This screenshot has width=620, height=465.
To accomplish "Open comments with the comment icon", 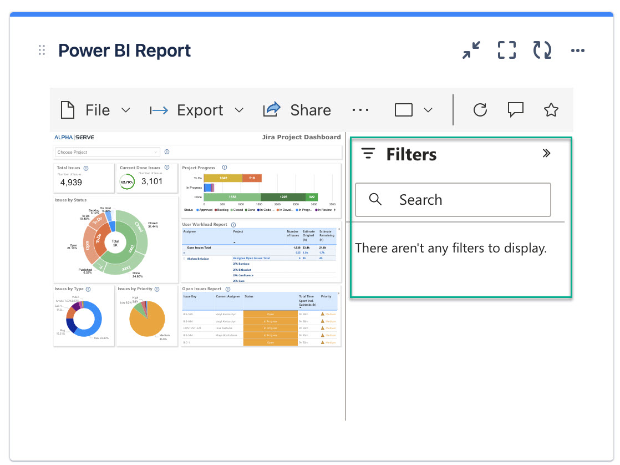I will coord(516,109).
